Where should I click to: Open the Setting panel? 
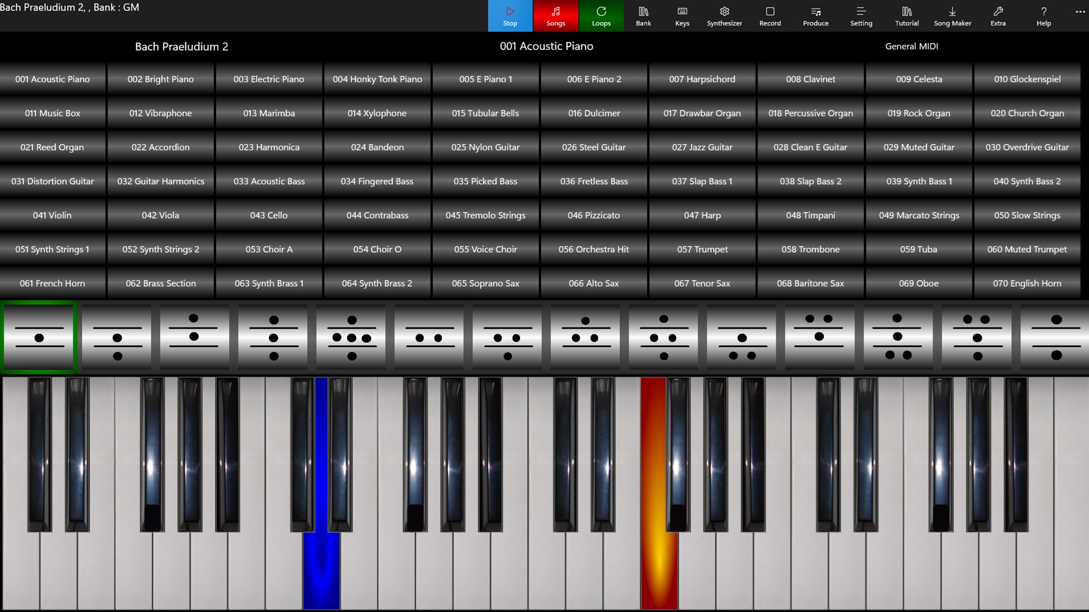861,16
